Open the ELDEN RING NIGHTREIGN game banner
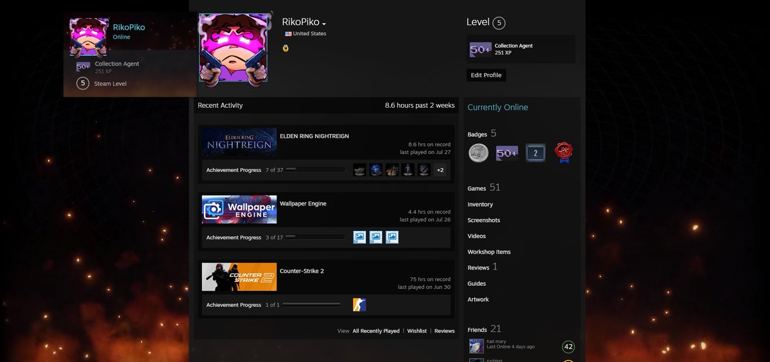The image size is (770, 362). (x=239, y=142)
